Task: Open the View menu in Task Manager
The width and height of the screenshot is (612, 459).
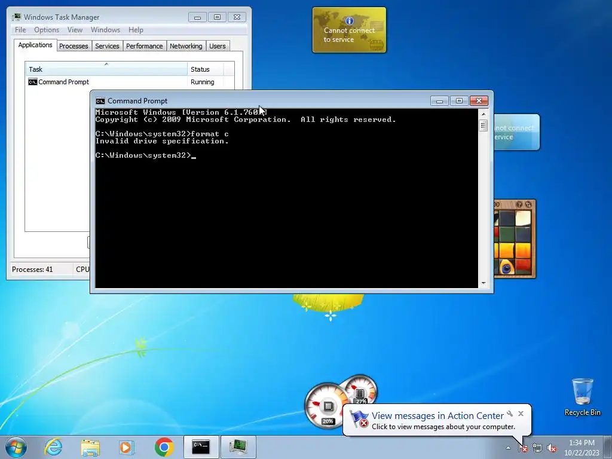Action: tap(75, 30)
